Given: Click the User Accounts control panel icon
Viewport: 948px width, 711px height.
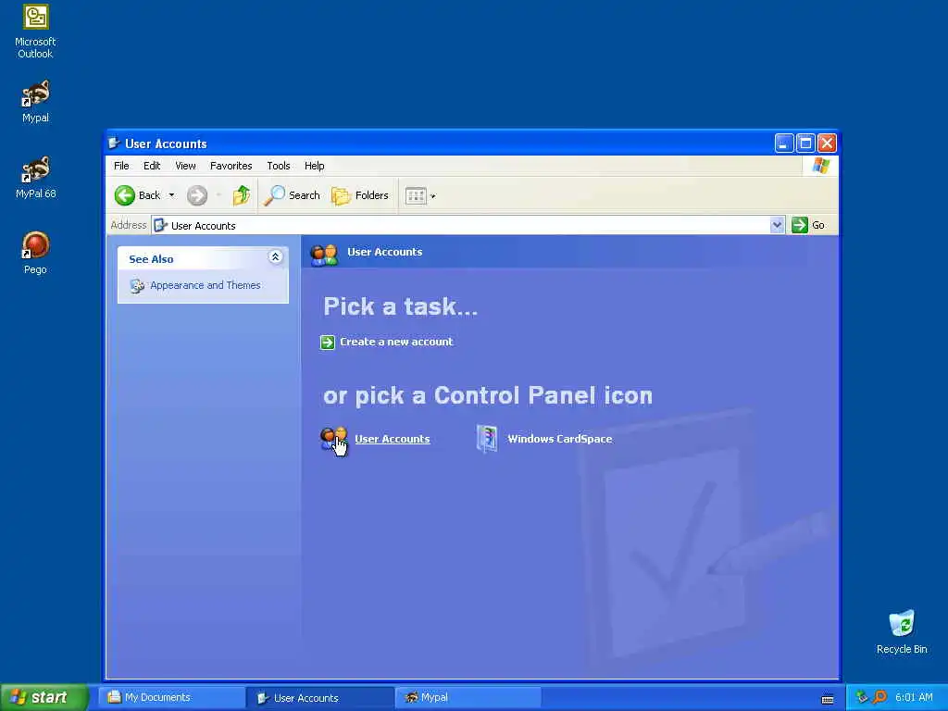Looking at the screenshot, I should (333, 440).
